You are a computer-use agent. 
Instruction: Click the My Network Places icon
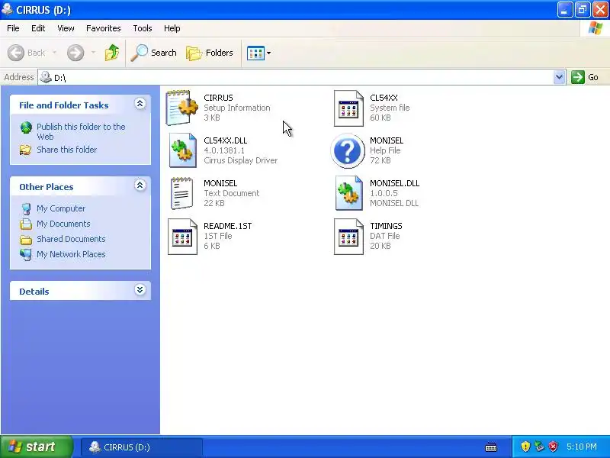point(26,255)
